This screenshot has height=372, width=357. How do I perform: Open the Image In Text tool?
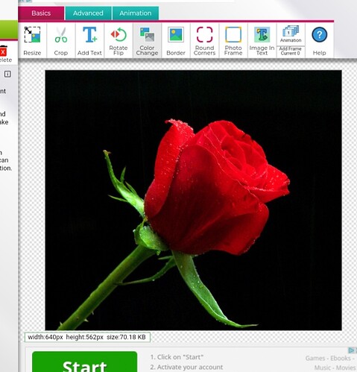[262, 41]
